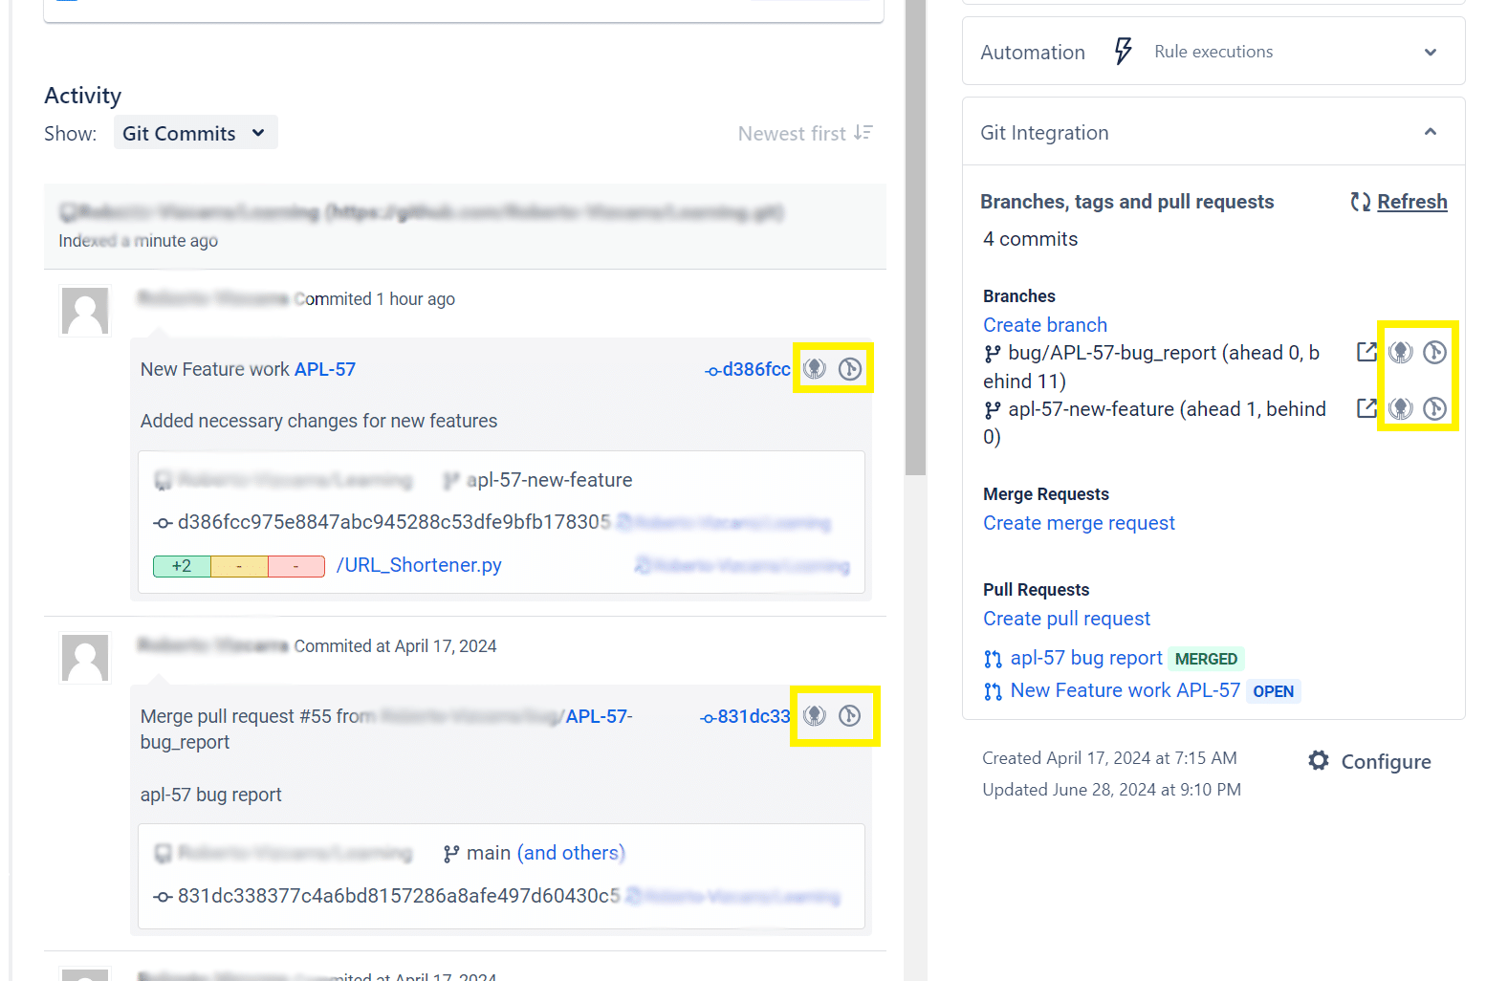
Task: Click the yellow changed-lines cell
Action: 239,567
